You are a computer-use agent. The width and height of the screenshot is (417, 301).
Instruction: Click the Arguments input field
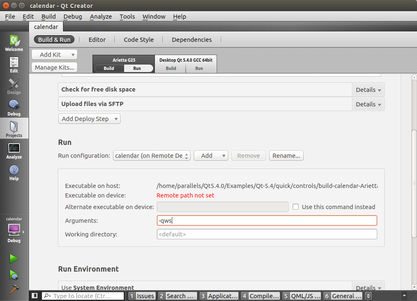[267, 220]
